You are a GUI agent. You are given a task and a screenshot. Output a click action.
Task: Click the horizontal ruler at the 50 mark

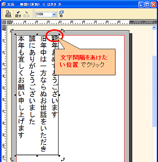(x=72, y=22)
